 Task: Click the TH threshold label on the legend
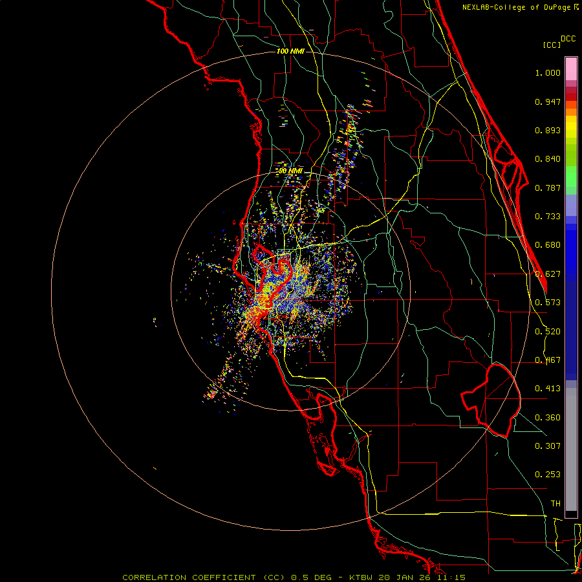(x=555, y=504)
